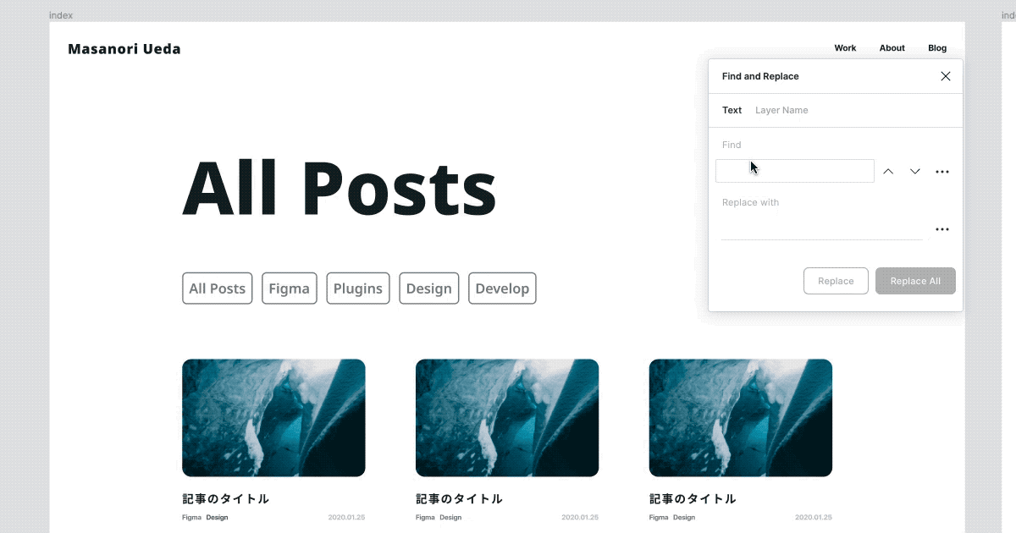This screenshot has height=533, width=1016.
Task: Close the Find and Replace panel
Action: [x=946, y=76]
